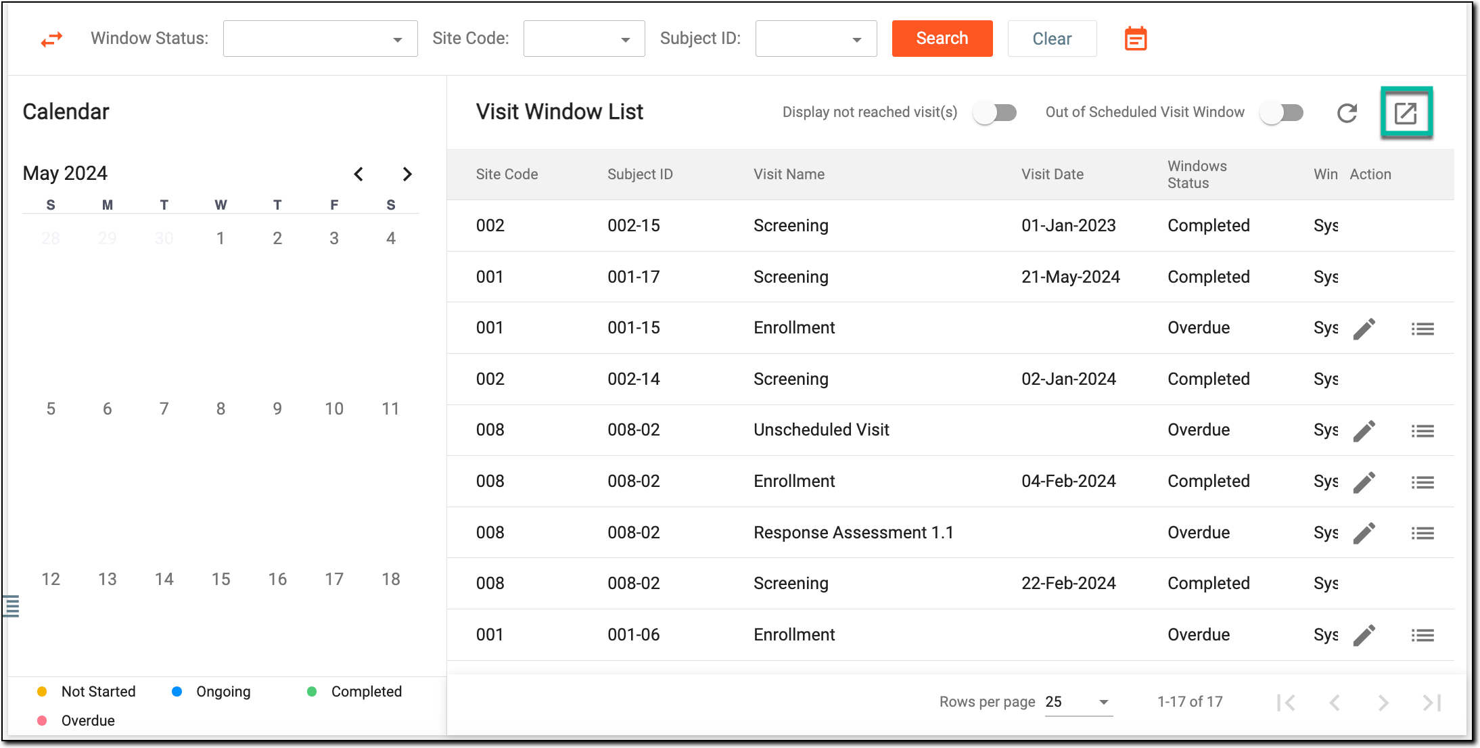This screenshot has width=1480, height=748.
Task: Go to next results page
Action: [x=1383, y=703]
